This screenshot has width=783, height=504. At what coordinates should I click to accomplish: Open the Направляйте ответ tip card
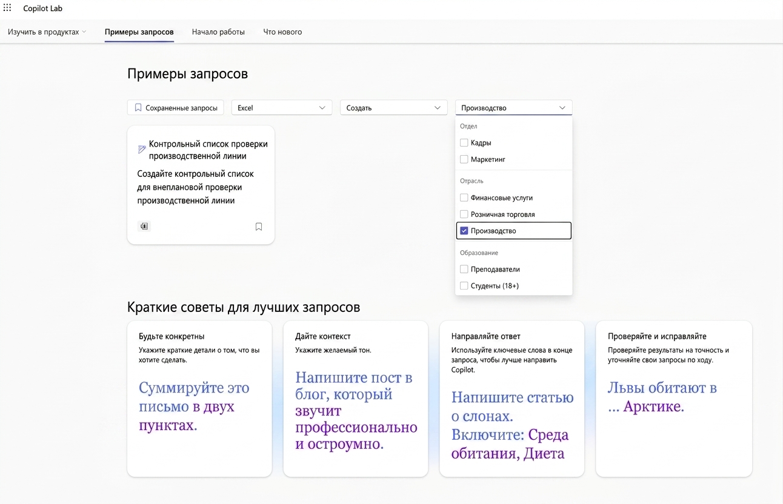tap(512, 399)
